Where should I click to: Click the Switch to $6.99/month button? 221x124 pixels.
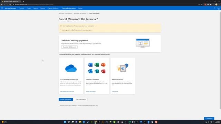click(x=69, y=47)
